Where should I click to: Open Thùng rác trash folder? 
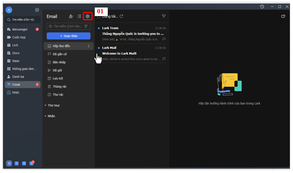(x=68, y=86)
